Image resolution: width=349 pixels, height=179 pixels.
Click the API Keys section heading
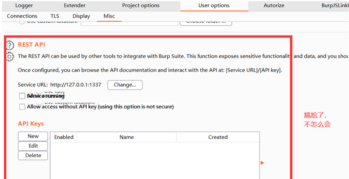[x=31, y=124]
